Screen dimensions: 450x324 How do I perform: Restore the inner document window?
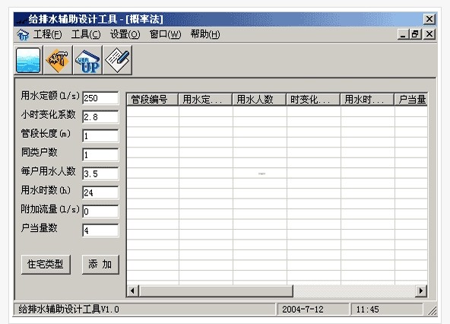(415, 34)
